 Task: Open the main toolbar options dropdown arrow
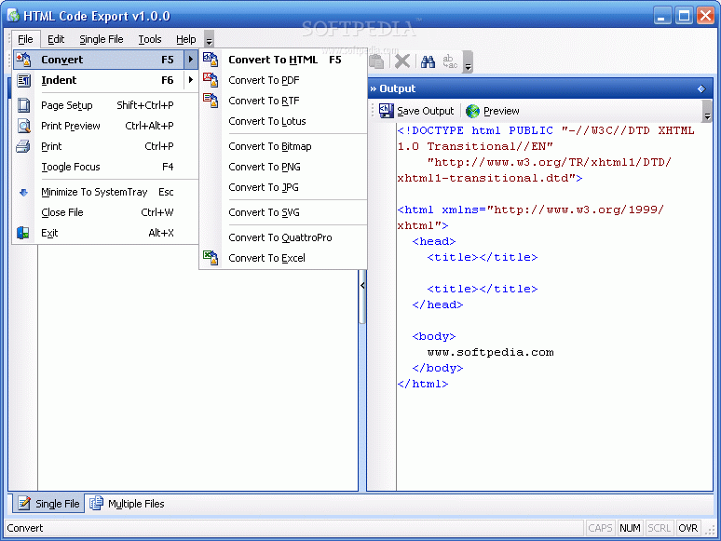pyautogui.click(x=468, y=61)
